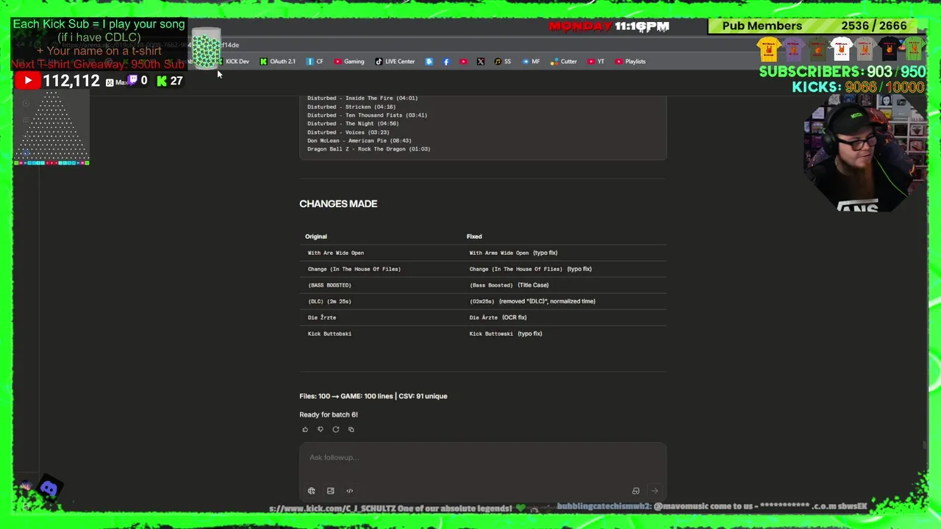Click the X (Twitter) bookmark icon
This screenshot has width=941, height=529.
481,62
